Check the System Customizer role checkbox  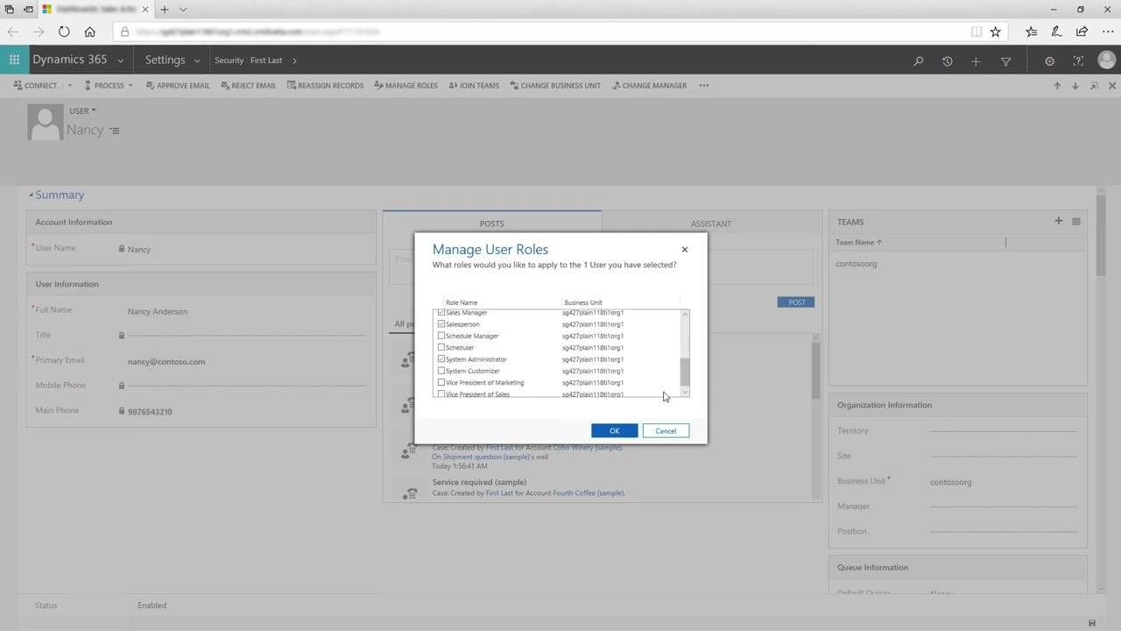pyautogui.click(x=441, y=371)
